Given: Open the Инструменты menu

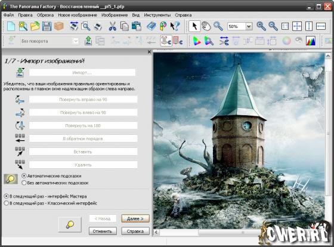Looking at the screenshot, I should tap(157, 15).
